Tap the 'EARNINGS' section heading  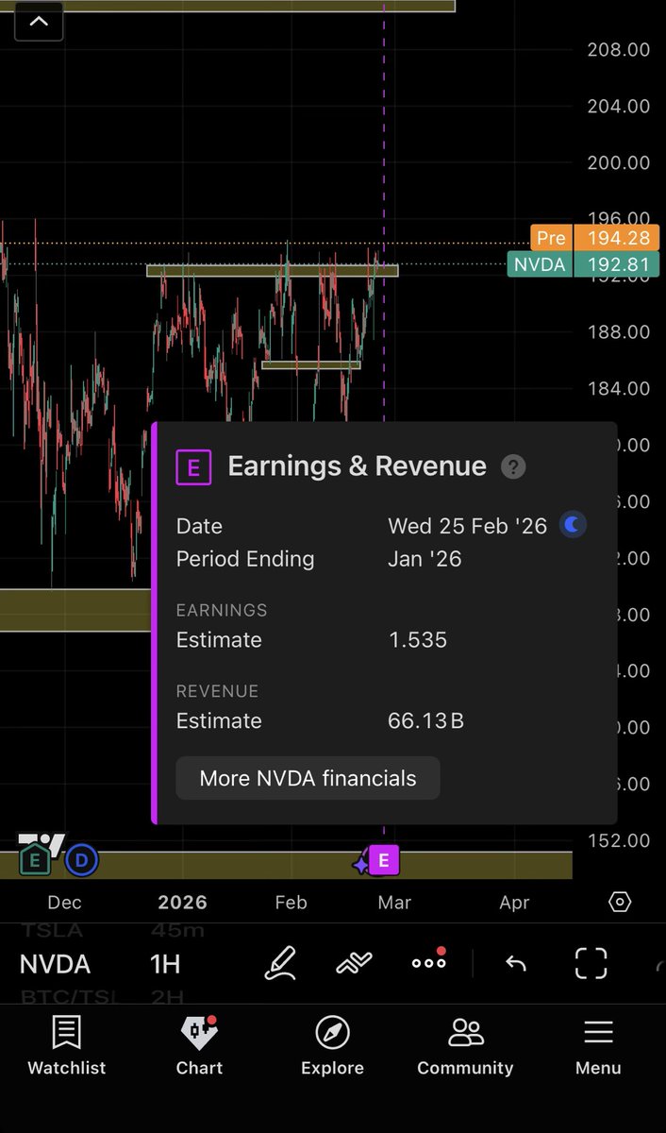[222, 610]
